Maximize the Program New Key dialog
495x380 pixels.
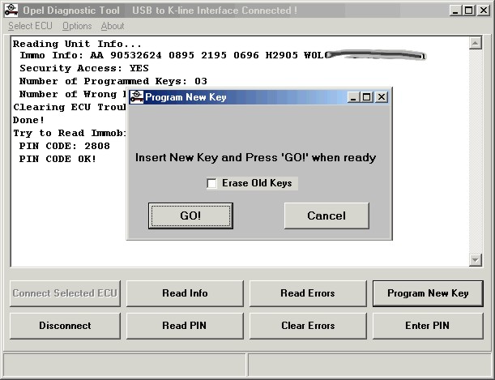[366, 97]
